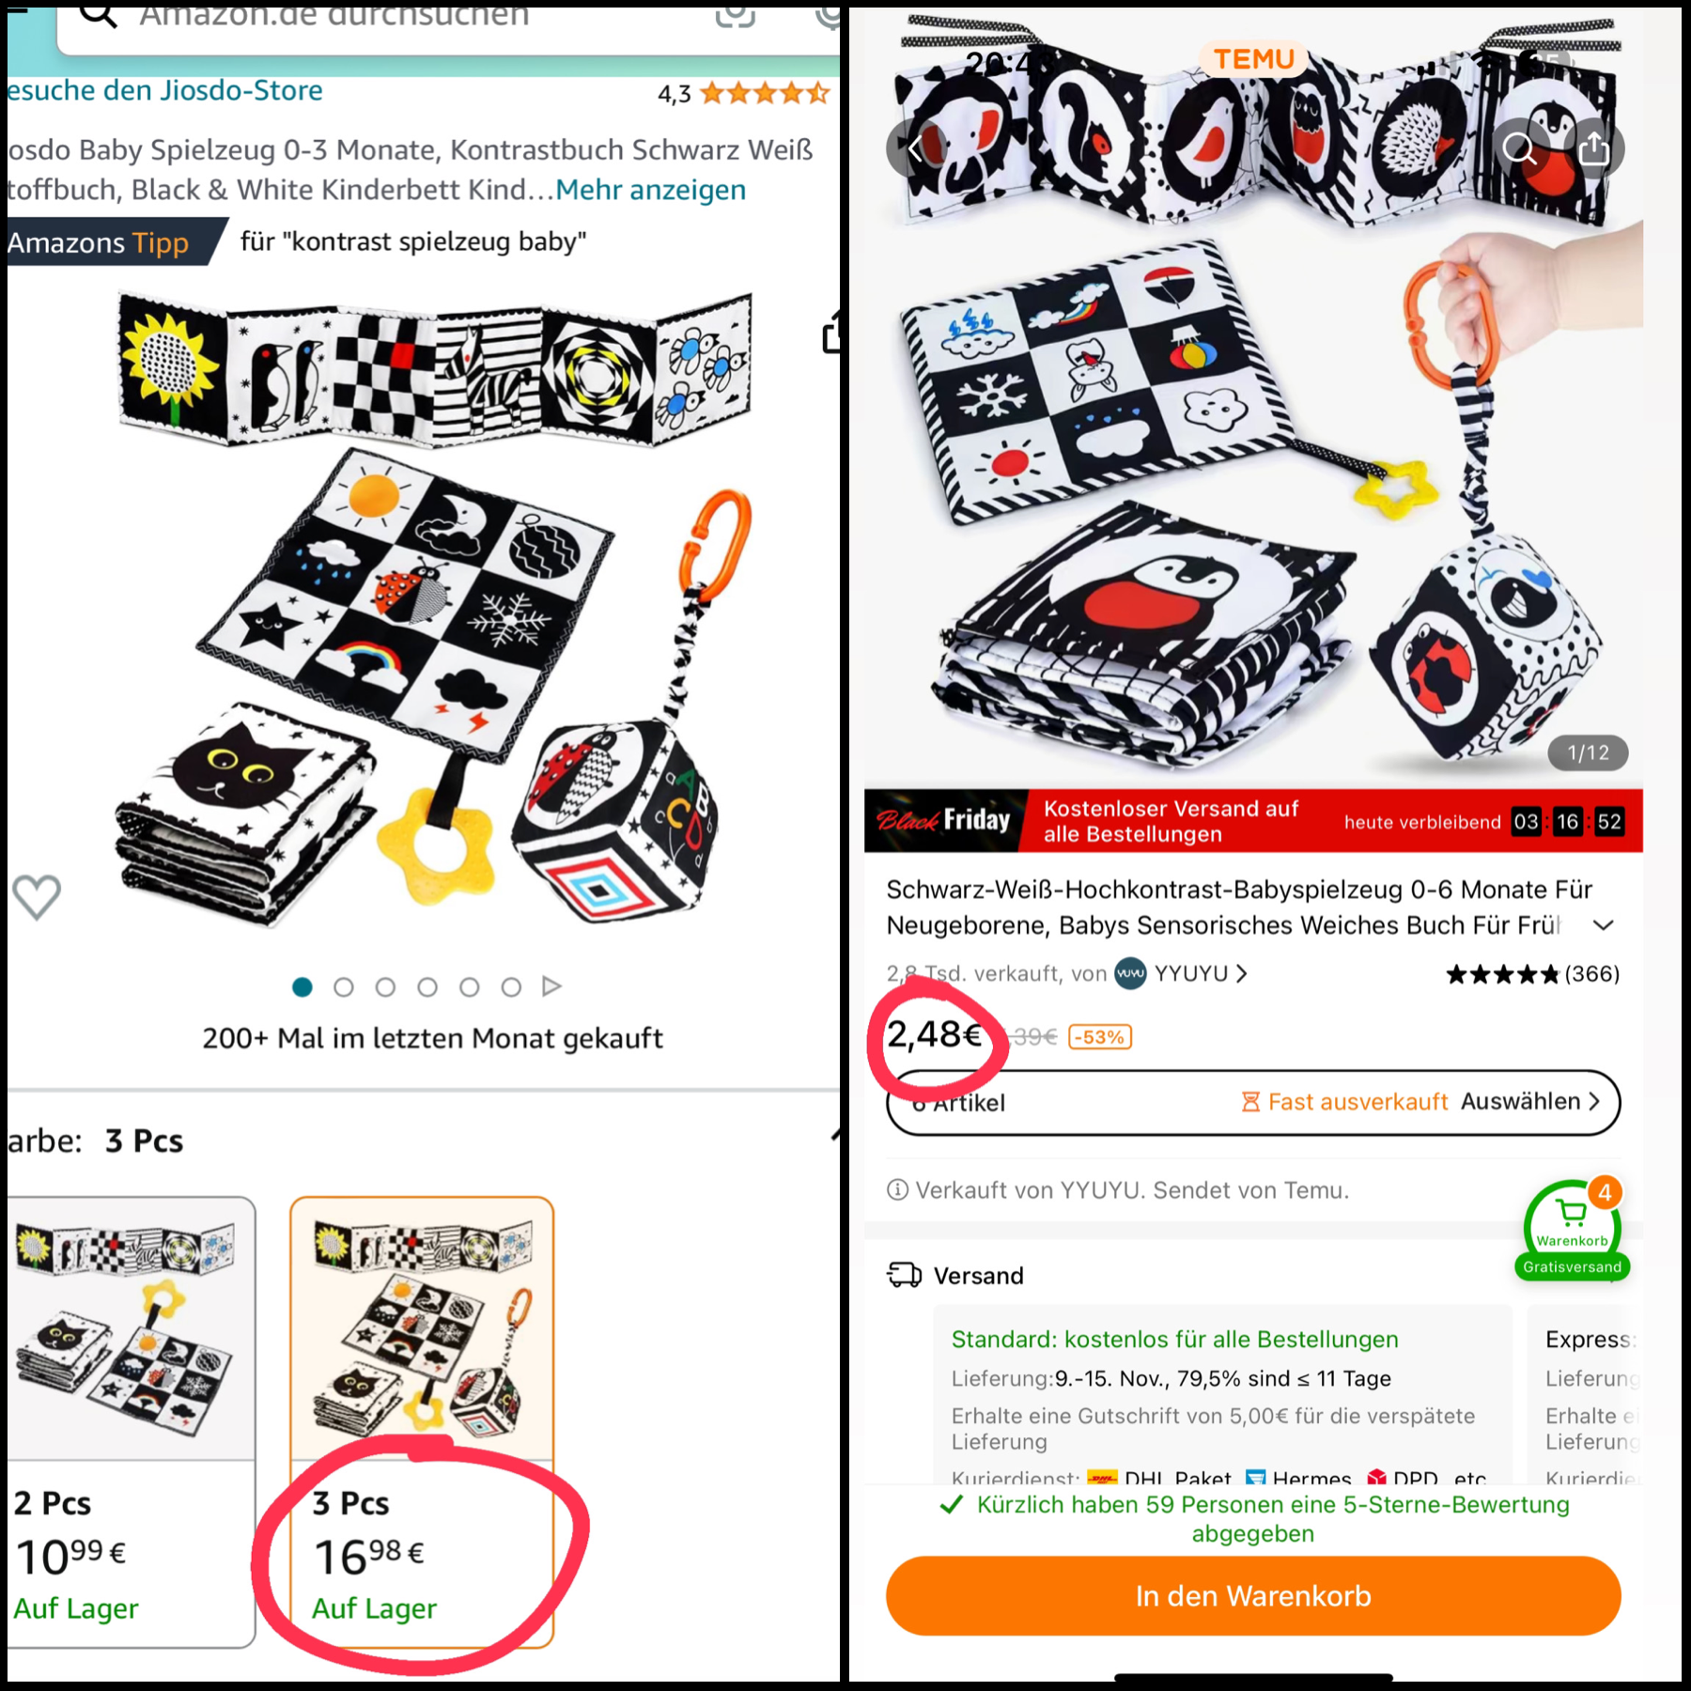Viewport: 1691px width, 1691px height.
Task: Open Temu search magnifier icon
Action: click(1519, 148)
